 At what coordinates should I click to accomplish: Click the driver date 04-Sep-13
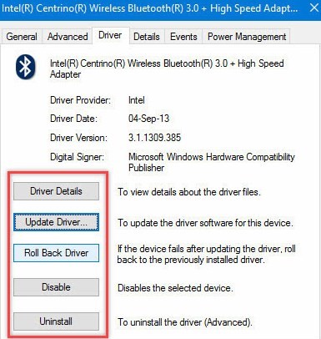(x=148, y=119)
